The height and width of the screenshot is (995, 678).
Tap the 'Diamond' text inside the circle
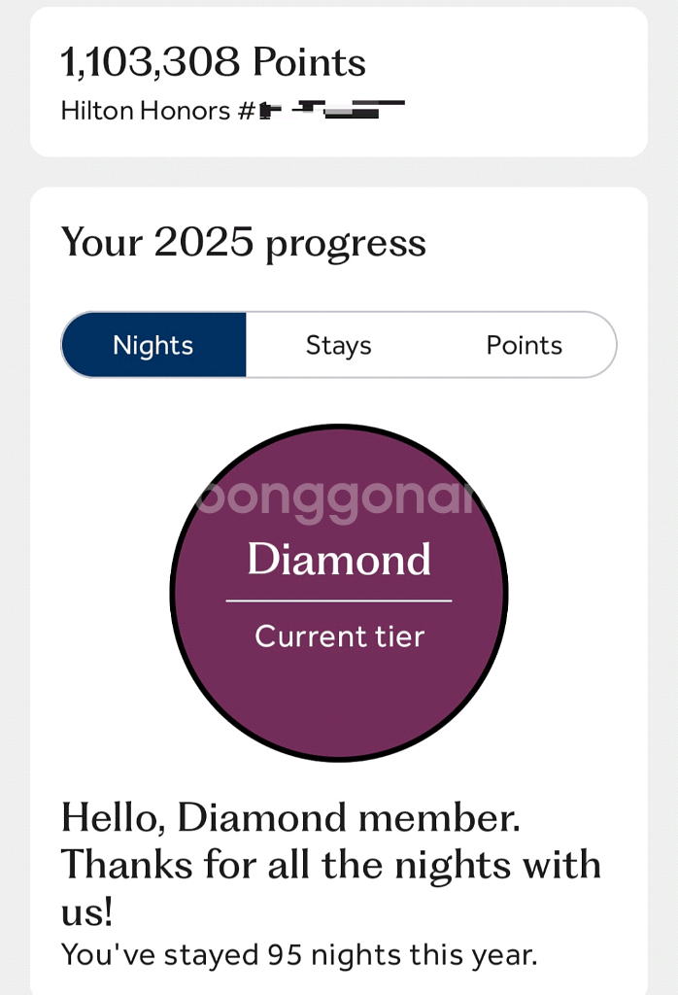click(x=339, y=560)
